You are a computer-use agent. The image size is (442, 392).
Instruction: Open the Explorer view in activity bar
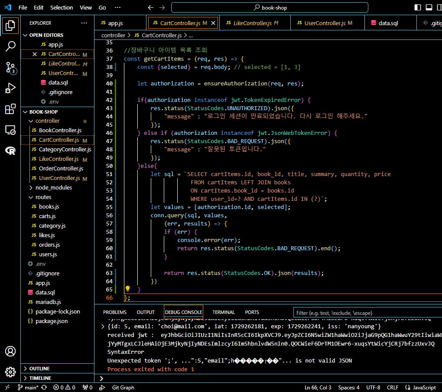pyautogui.click(x=10, y=26)
